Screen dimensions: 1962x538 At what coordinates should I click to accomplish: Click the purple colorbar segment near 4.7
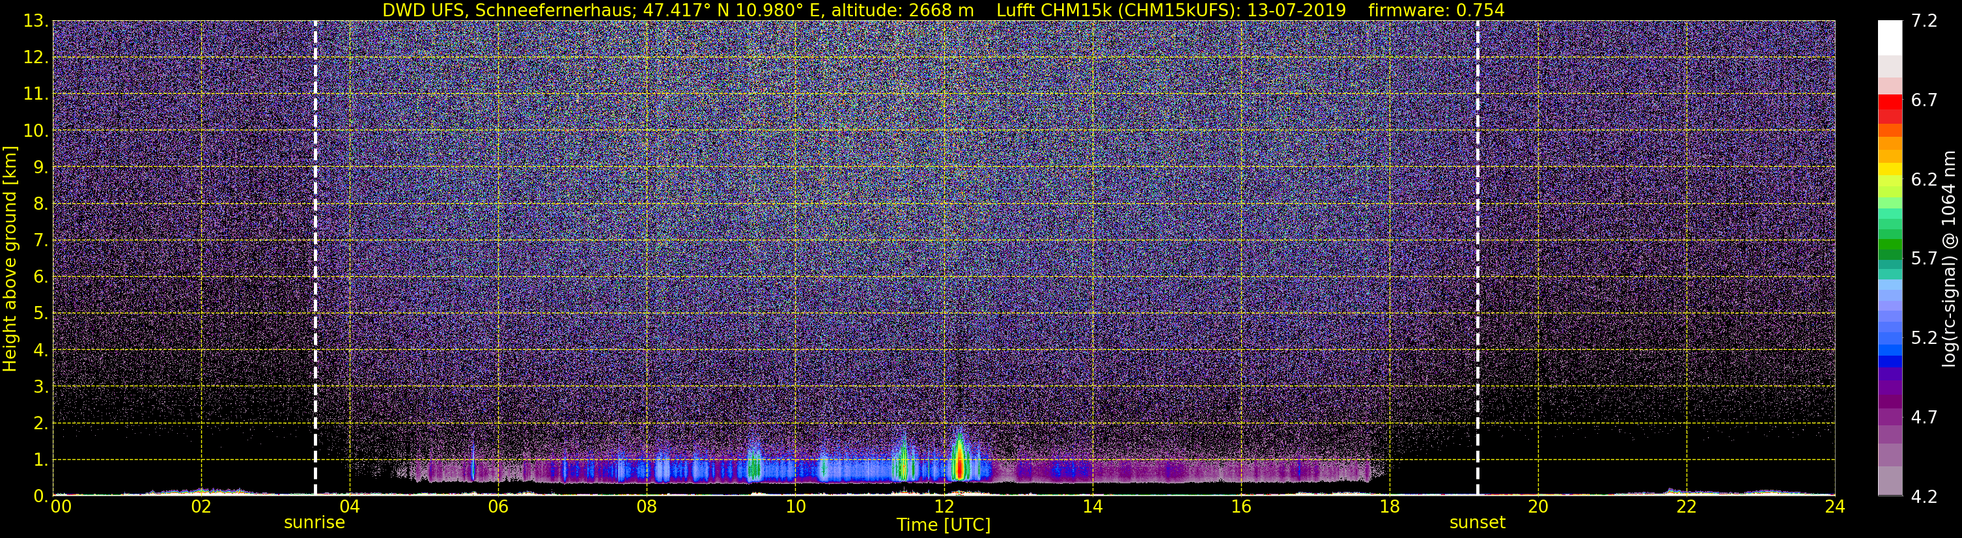coord(1890,418)
